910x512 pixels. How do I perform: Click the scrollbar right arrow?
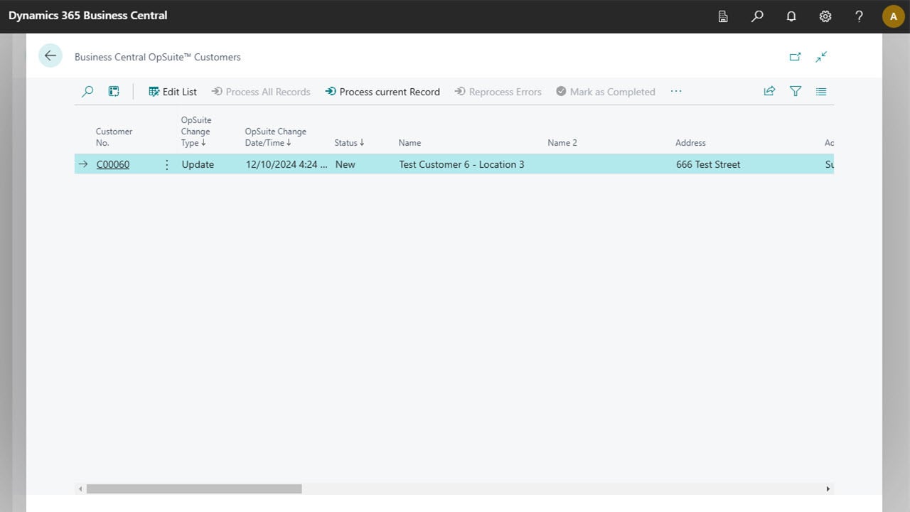coord(828,489)
